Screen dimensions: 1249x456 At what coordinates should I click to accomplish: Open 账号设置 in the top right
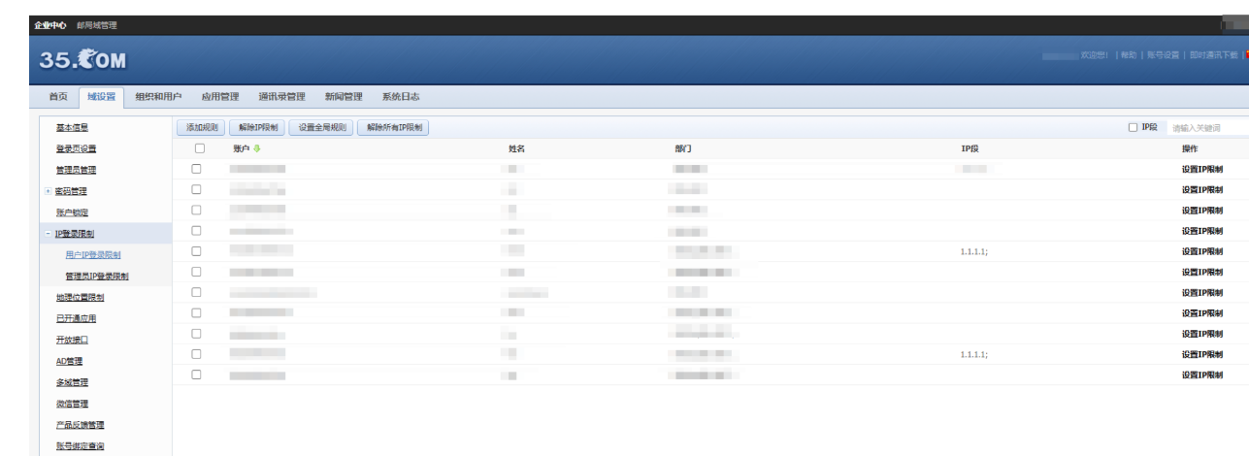pos(1163,55)
